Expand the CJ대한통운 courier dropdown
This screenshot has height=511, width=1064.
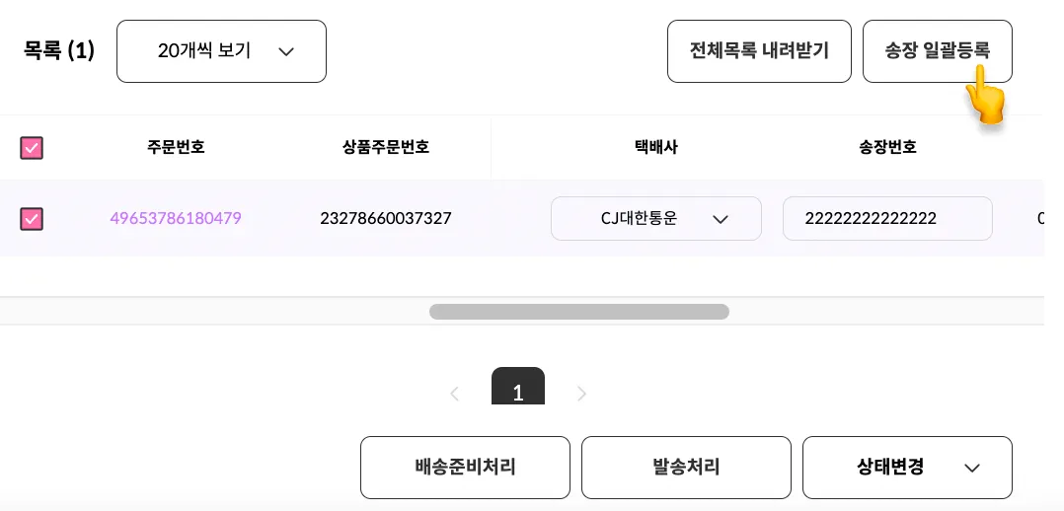click(x=656, y=219)
